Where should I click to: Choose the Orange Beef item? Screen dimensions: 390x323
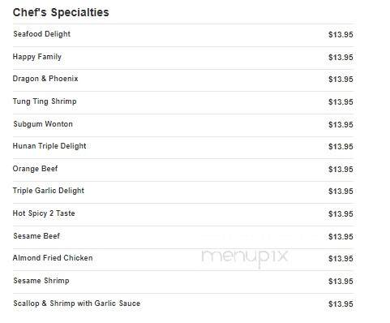click(35, 169)
